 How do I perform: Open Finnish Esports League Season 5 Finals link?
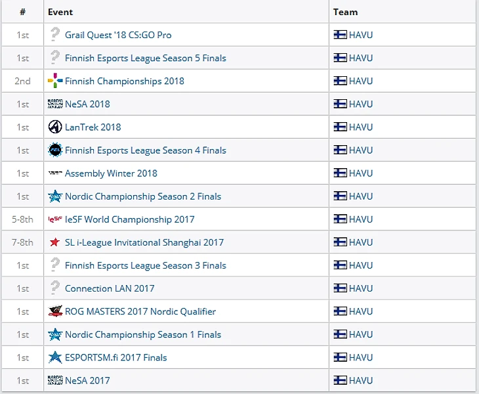[145, 58]
